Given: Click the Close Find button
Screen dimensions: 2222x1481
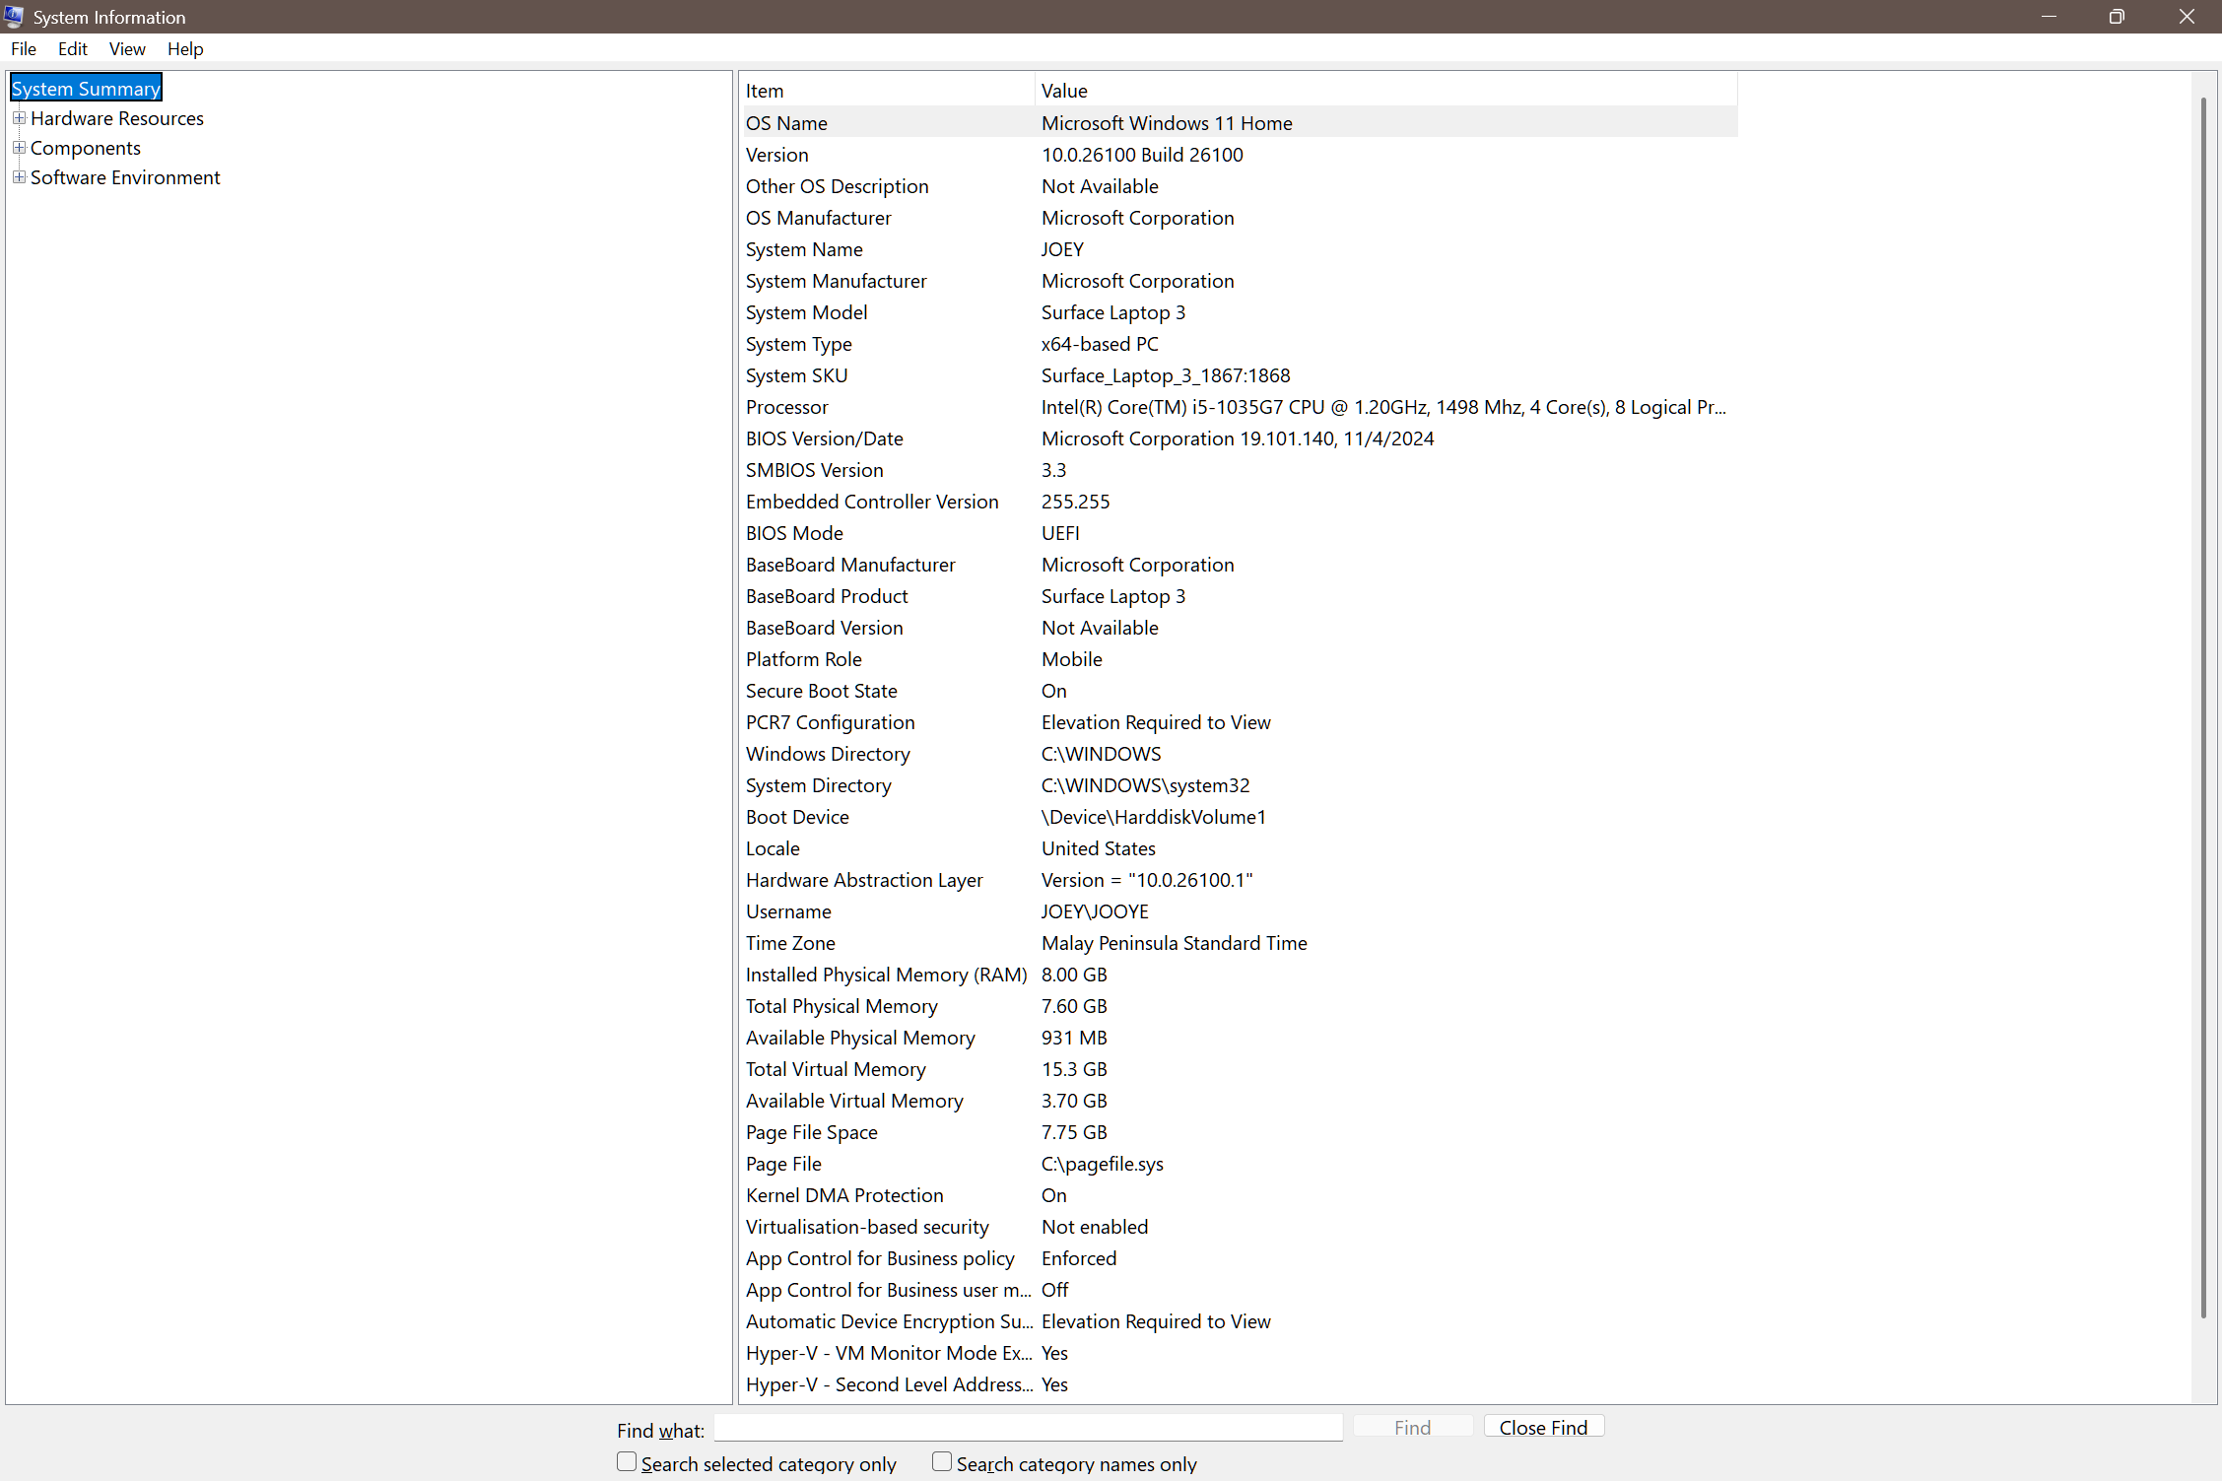Looking at the screenshot, I should point(1544,1428).
